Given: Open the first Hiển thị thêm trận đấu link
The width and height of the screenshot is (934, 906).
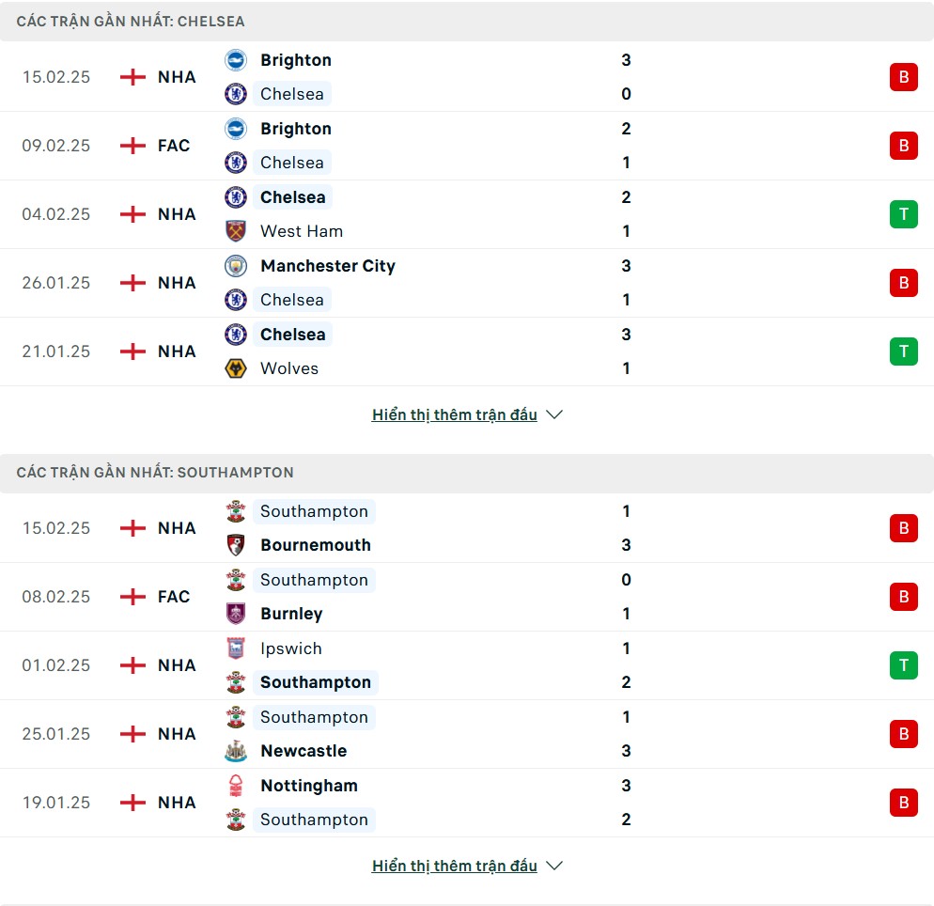Looking at the screenshot, I should tap(455, 414).
